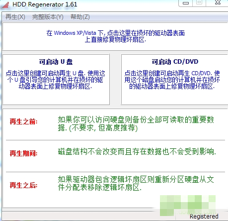The width and height of the screenshot is (228, 221).
Task: Close the HDD Regenerator window
Action: (218, 2)
